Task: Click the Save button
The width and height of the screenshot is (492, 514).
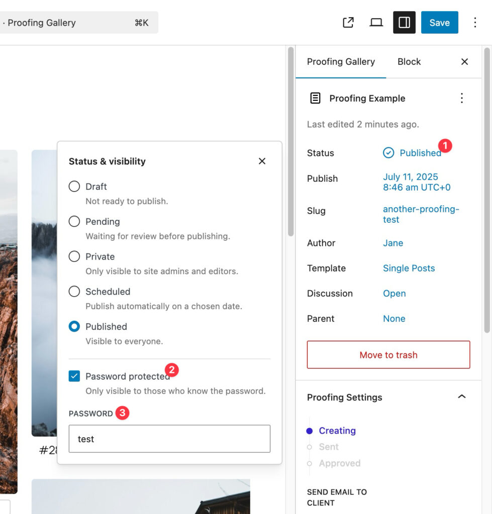Action: click(x=439, y=23)
